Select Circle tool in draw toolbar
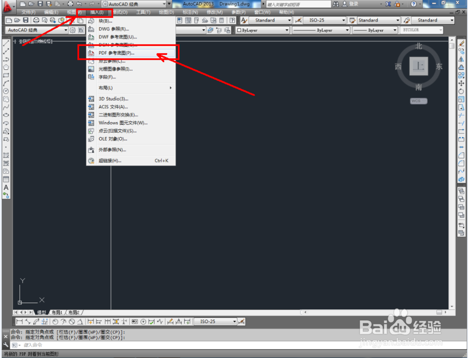 6,91
